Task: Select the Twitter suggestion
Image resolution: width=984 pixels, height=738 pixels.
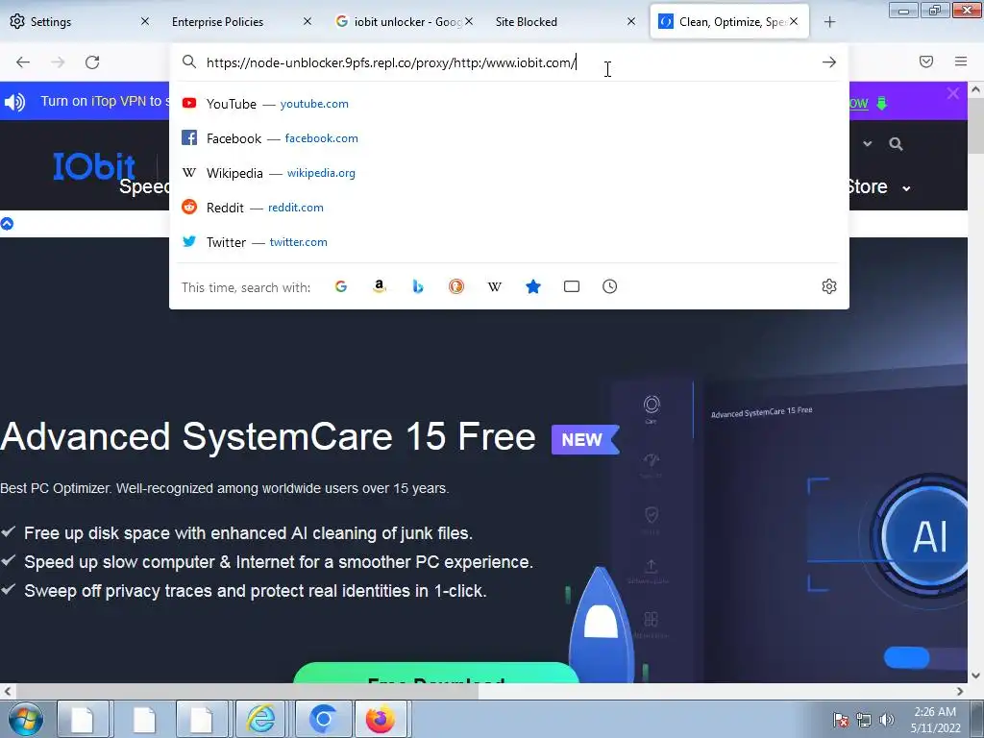Action: 509,241
